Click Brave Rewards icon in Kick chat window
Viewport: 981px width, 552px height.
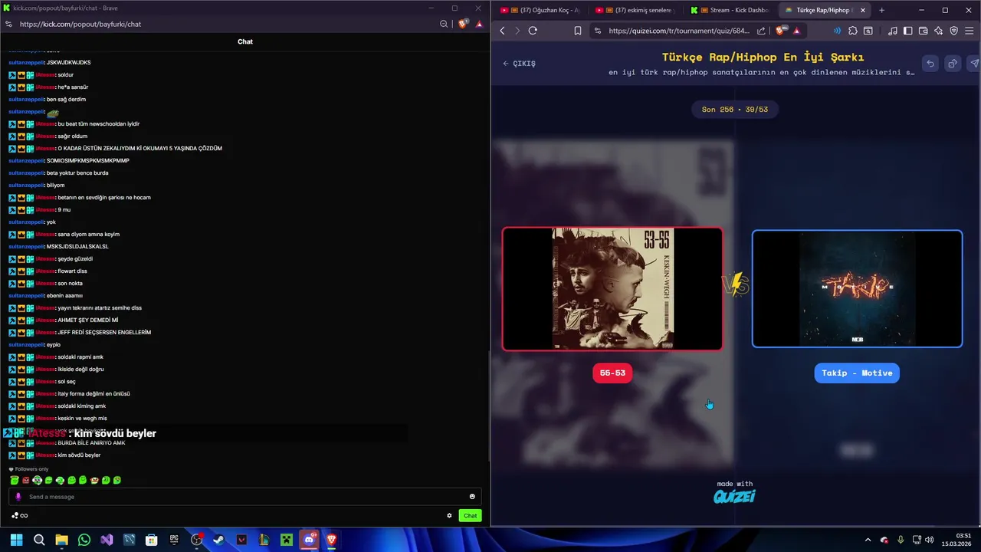click(x=479, y=24)
